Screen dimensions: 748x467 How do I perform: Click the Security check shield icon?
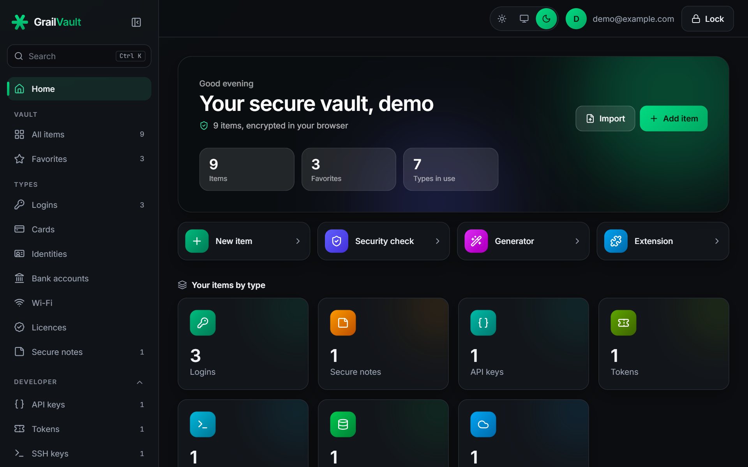337,241
